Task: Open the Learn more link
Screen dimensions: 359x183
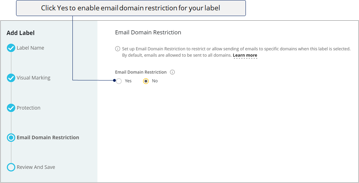Action: [x=245, y=55]
